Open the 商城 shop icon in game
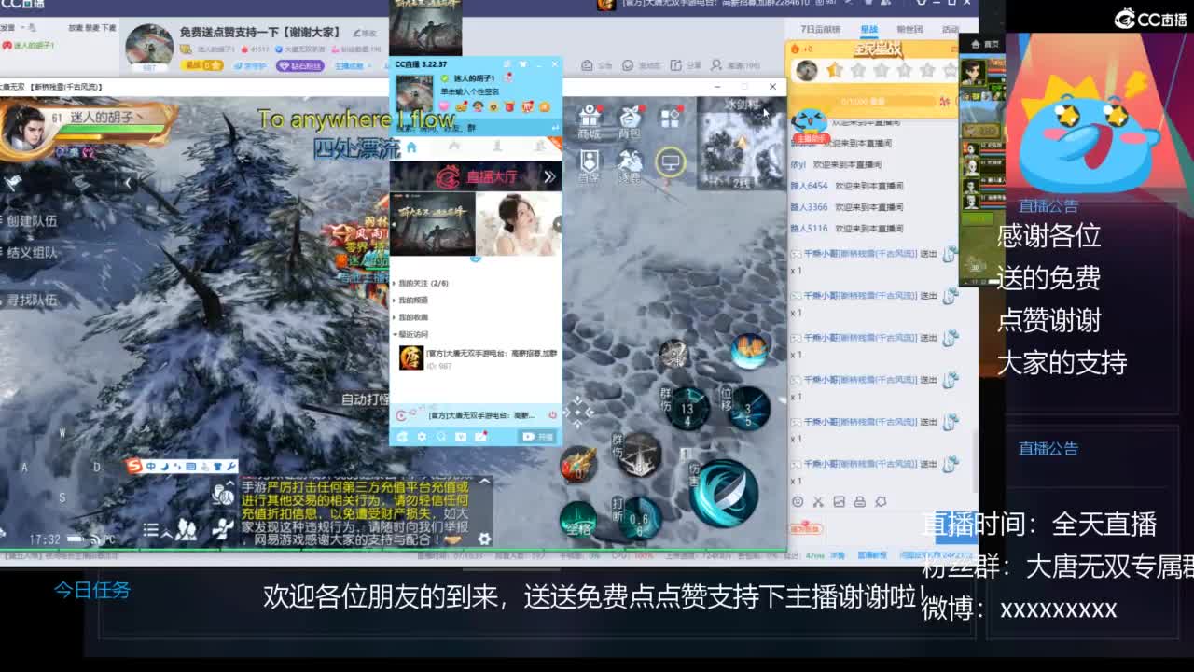The height and width of the screenshot is (672, 1194). (x=590, y=123)
